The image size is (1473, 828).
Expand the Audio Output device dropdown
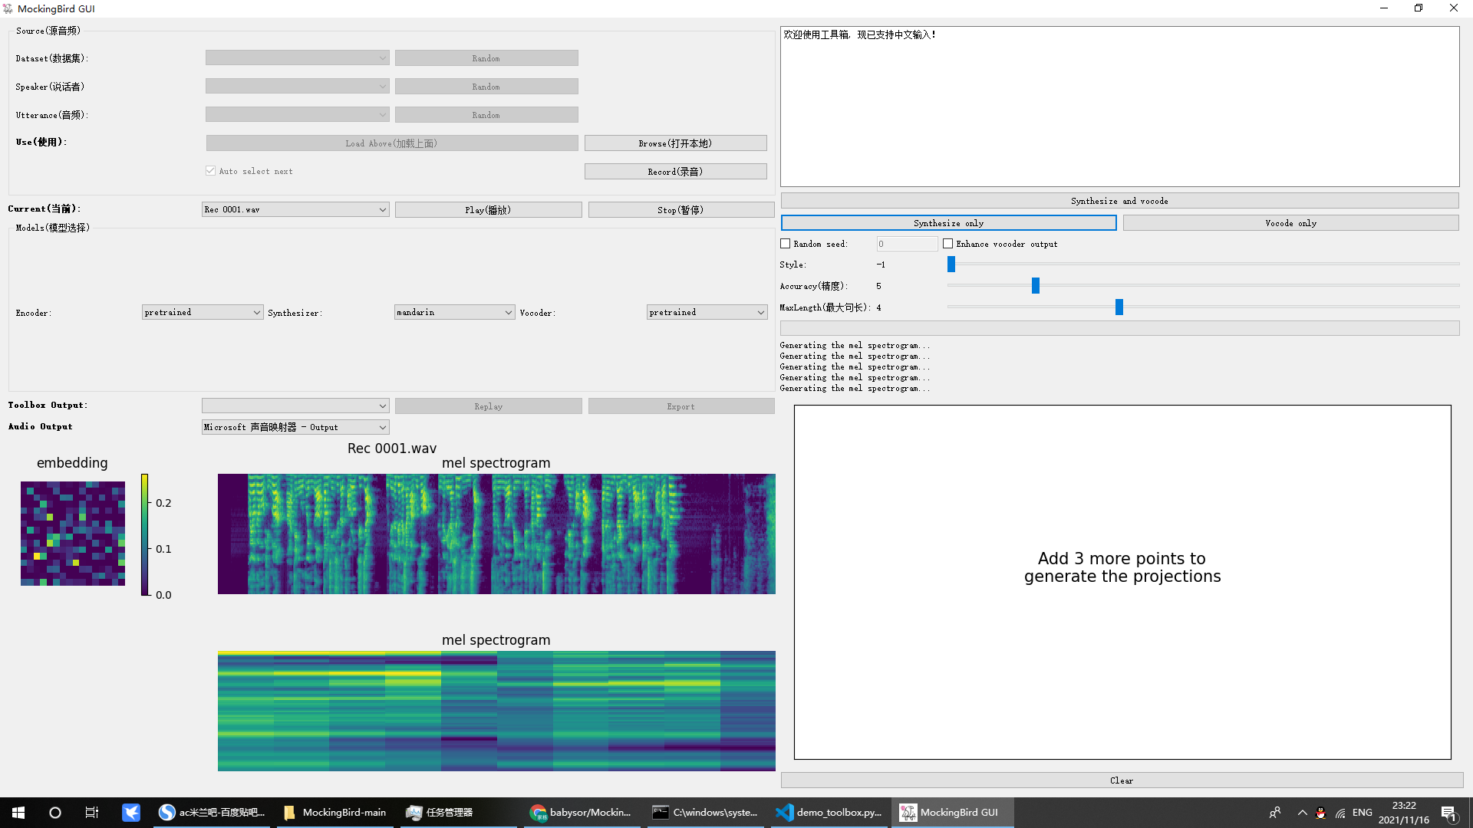295,427
